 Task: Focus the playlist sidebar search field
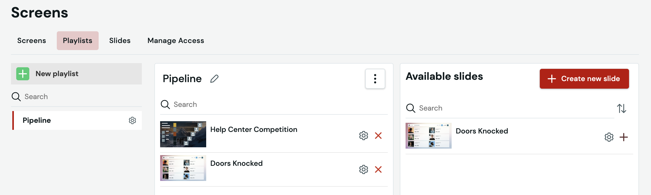tap(76, 97)
